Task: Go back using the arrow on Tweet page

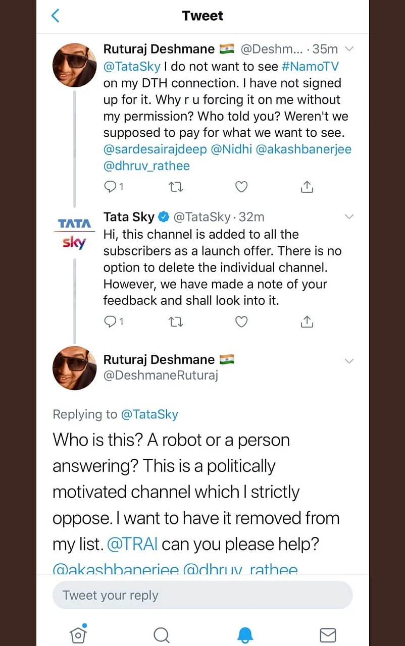Action: [x=56, y=16]
